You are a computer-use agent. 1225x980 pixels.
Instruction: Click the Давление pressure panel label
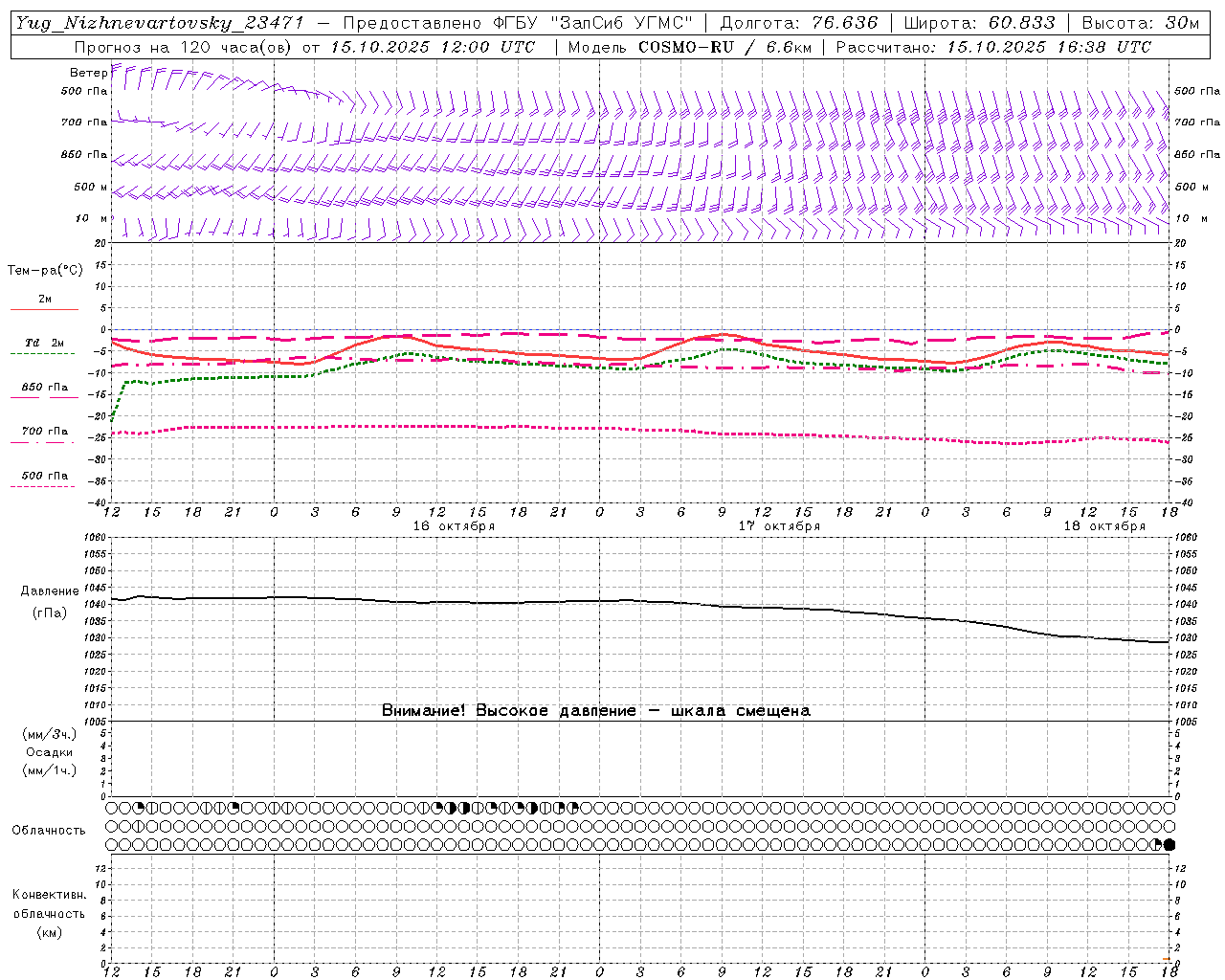[x=48, y=591]
